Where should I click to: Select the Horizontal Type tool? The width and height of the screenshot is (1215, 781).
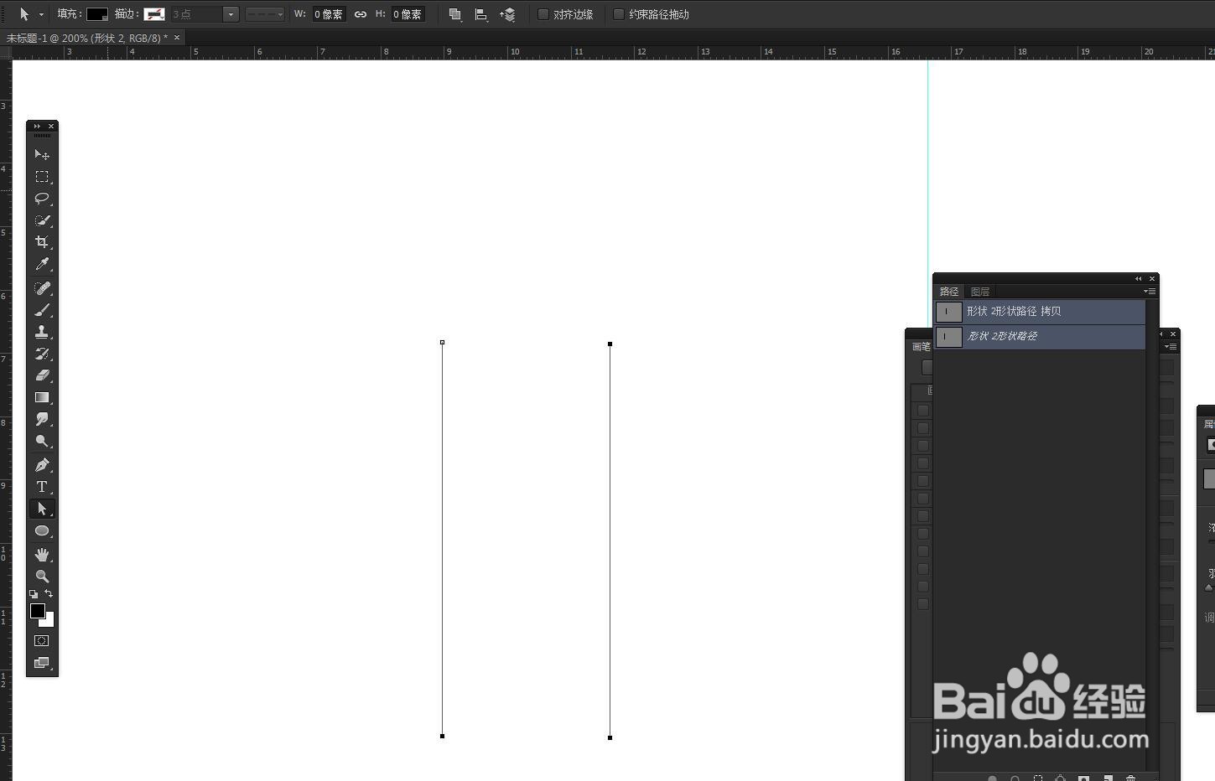click(x=42, y=487)
